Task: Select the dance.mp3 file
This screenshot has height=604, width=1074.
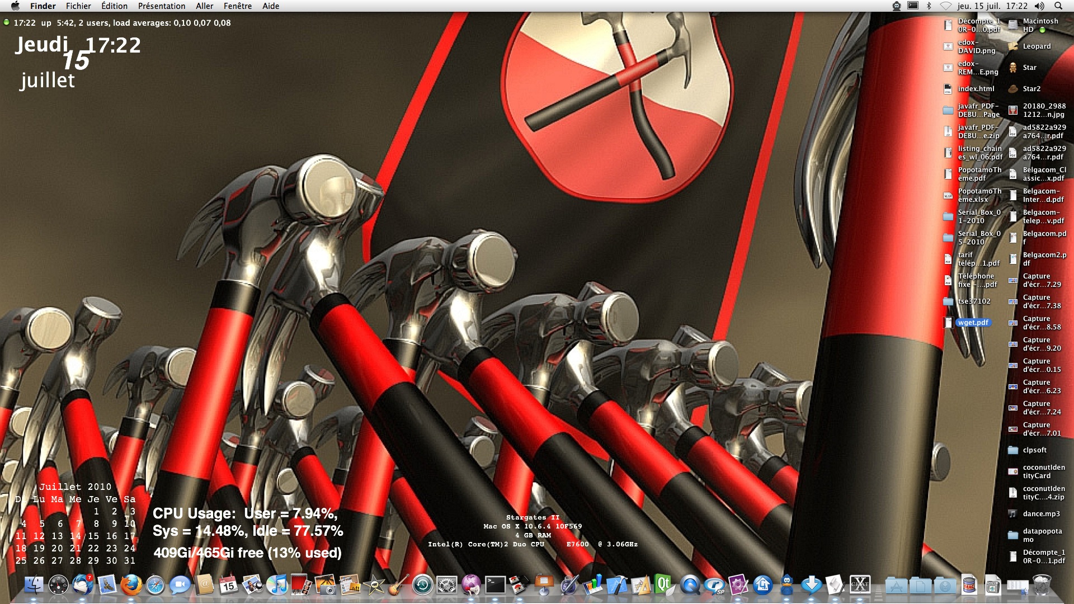Action: pyautogui.click(x=1034, y=514)
